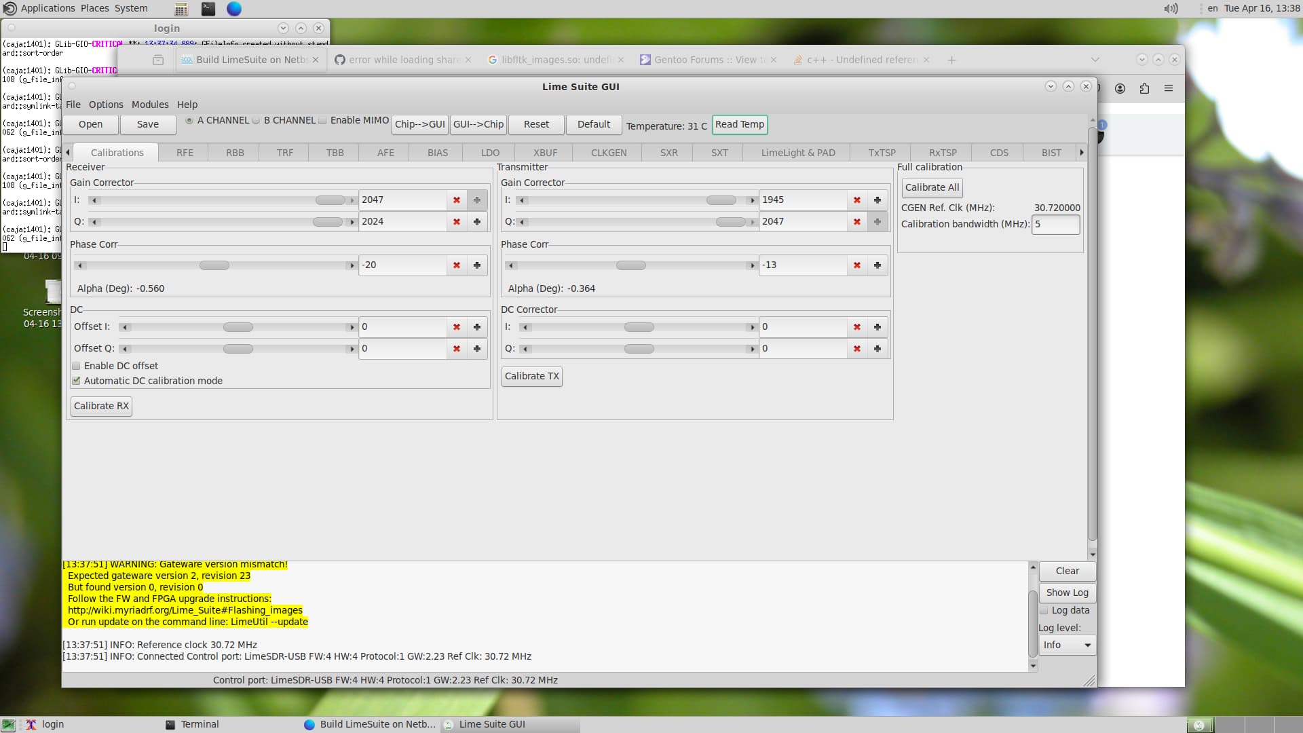The width and height of the screenshot is (1303, 733).
Task: Click Receiver DC Offset I slider handle
Action: tap(238, 328)
